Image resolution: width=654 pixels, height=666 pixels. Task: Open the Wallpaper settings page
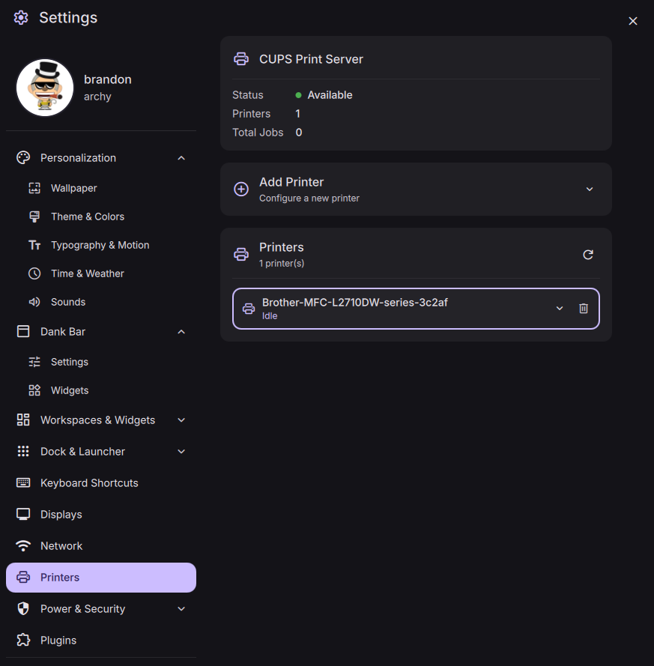[73, 188]
